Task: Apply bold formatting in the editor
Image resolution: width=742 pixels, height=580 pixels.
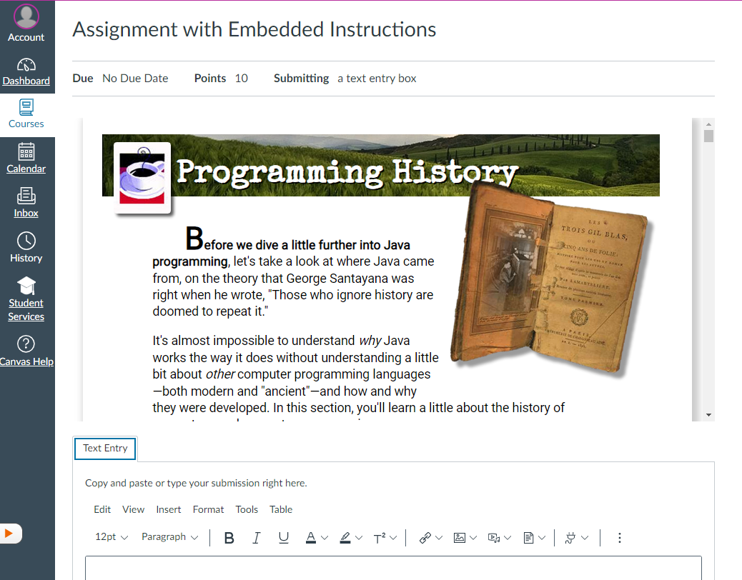Action: pos(229,538)
